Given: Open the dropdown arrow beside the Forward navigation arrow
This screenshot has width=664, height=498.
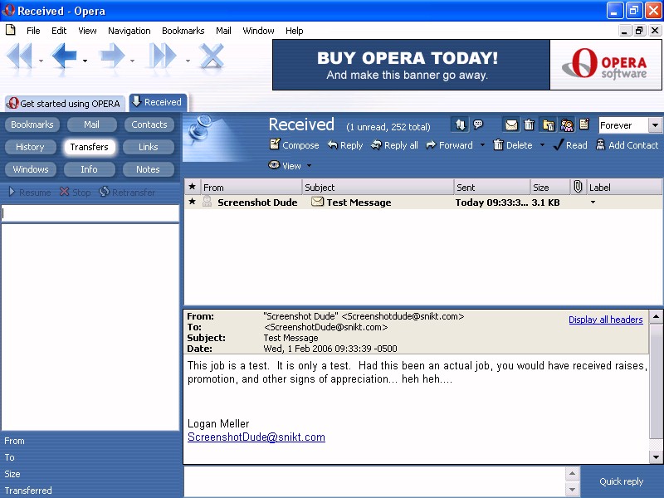Looking at the screenshot, I should 133,61.
